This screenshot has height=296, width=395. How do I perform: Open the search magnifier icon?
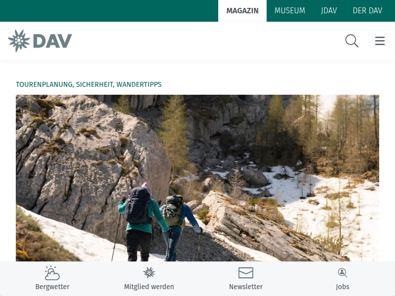click(x=352, y=41)
